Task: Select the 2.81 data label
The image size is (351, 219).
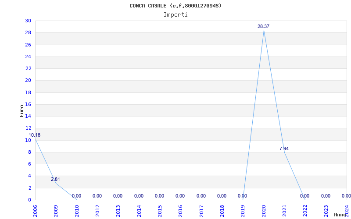Action: (55, 180)
